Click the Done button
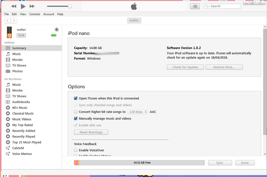The height and width of the screenshot is (177, 267). (x=245, y=163)
